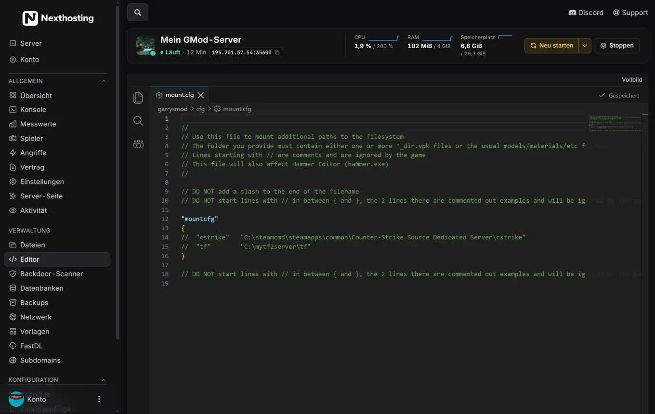Click the Vollbild fullscreen option
655x414 pixels.
coord(632,80)
